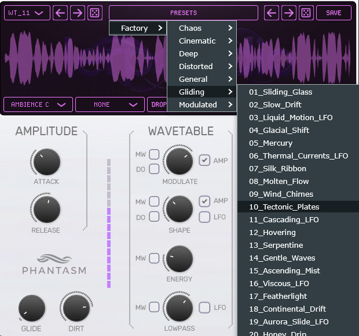Toggle the Modulate AMP checkbox
359x336 pixels.
[204, 160]
